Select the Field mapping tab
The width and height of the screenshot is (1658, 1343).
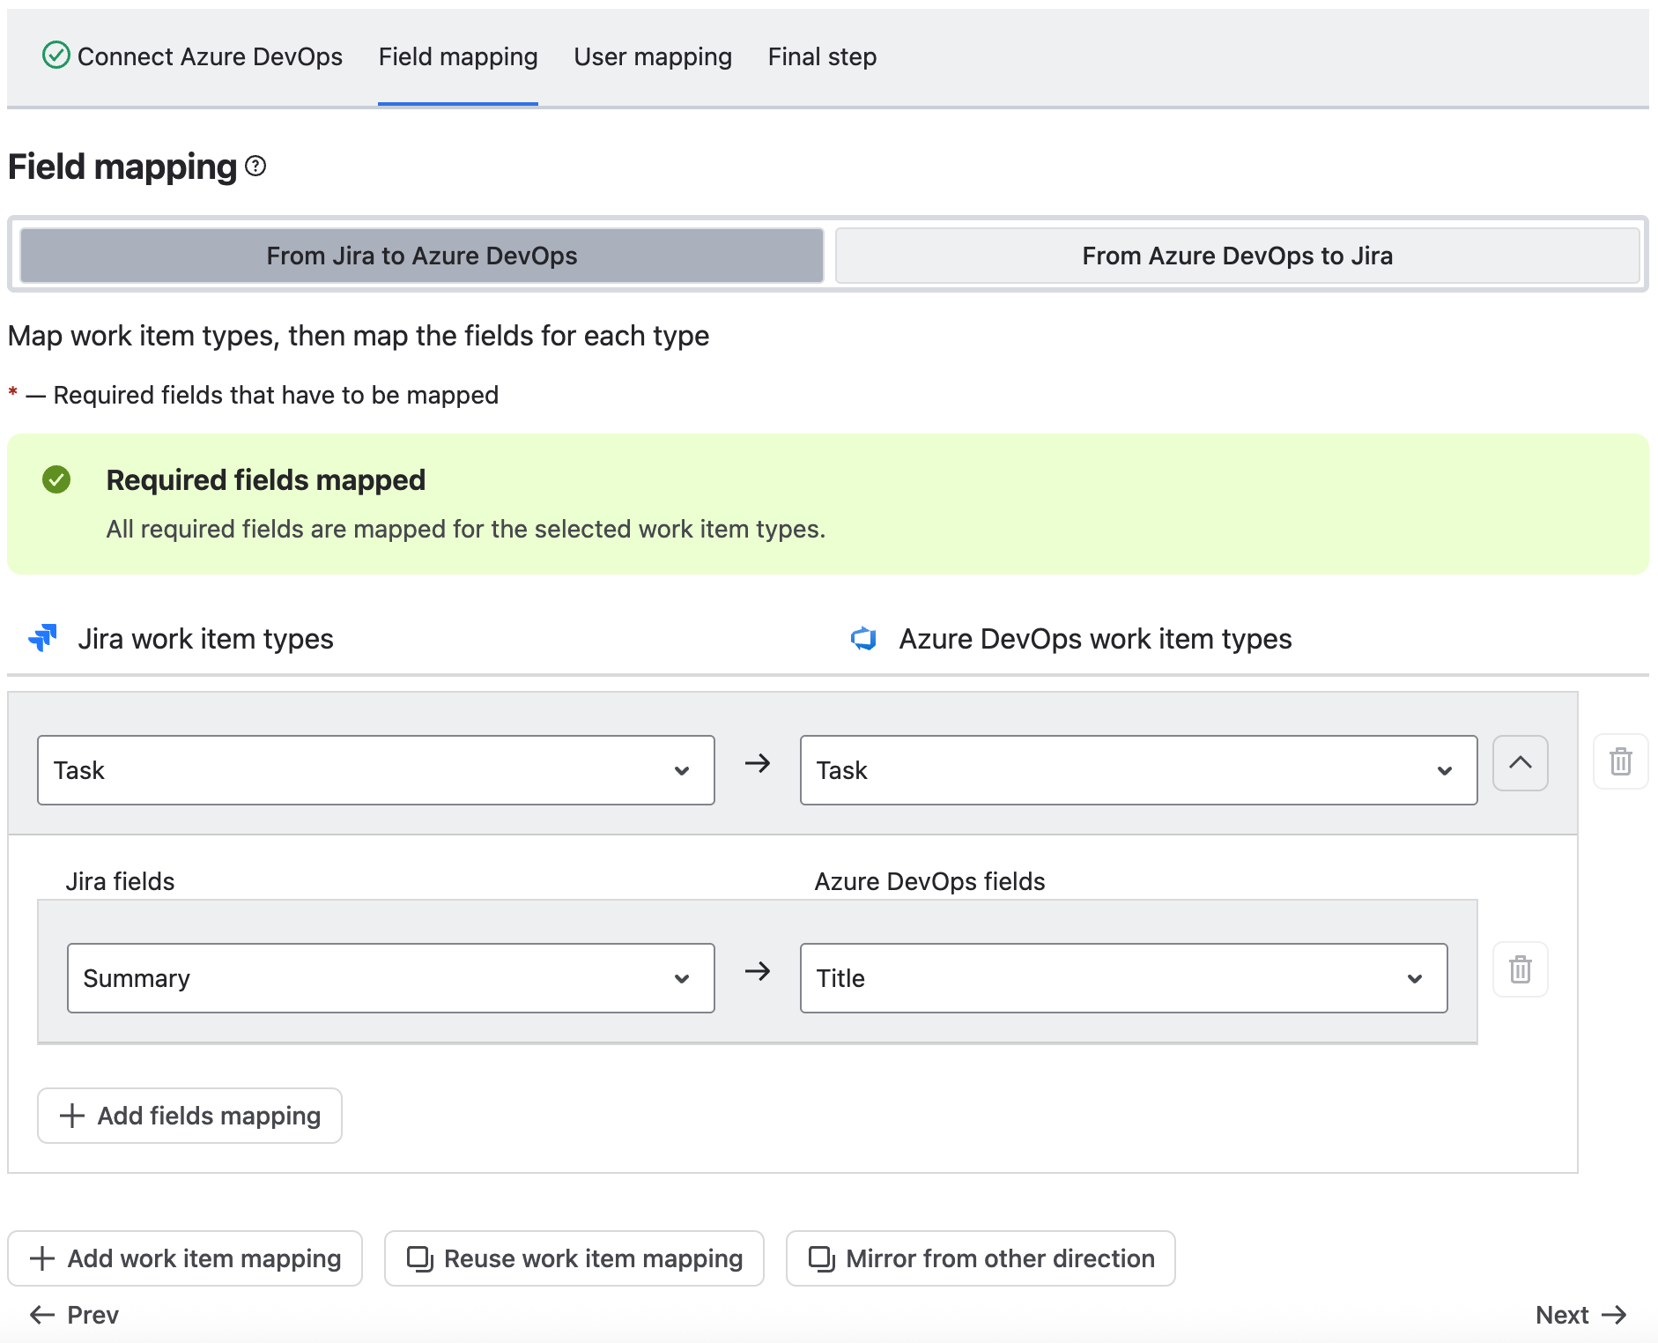(458, 56)
